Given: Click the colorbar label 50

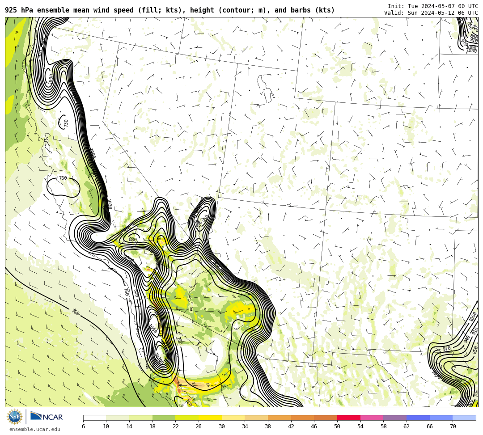Looking at the screenshot, I should (x=337, y=427).
